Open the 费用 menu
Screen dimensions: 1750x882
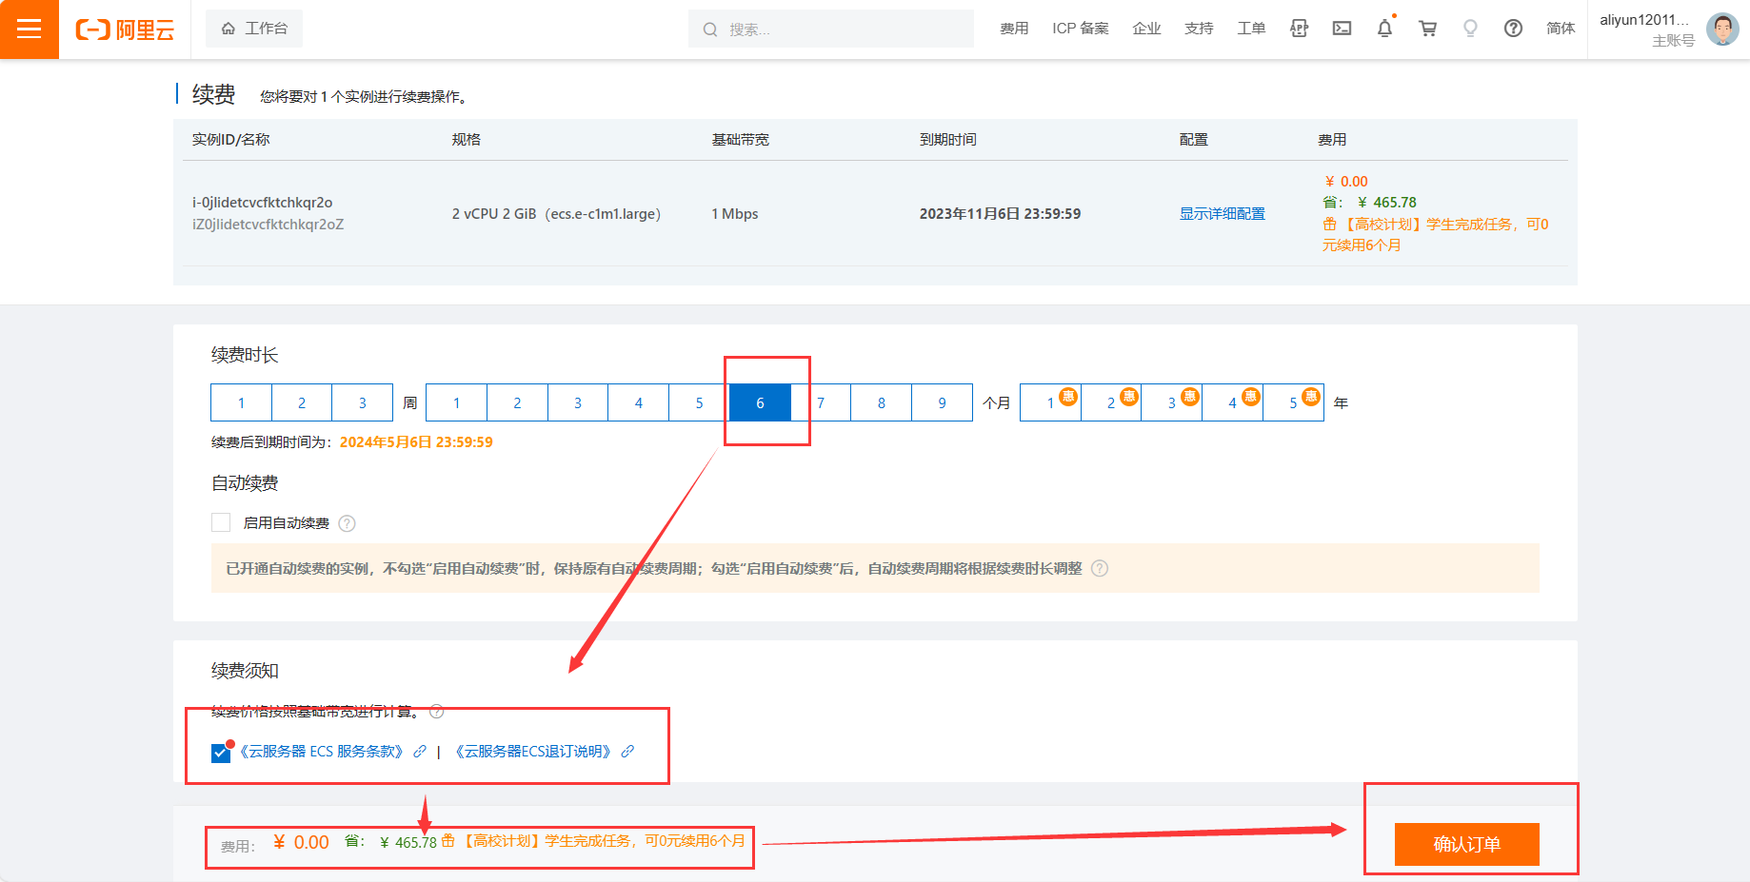(x=1014, y=29)
